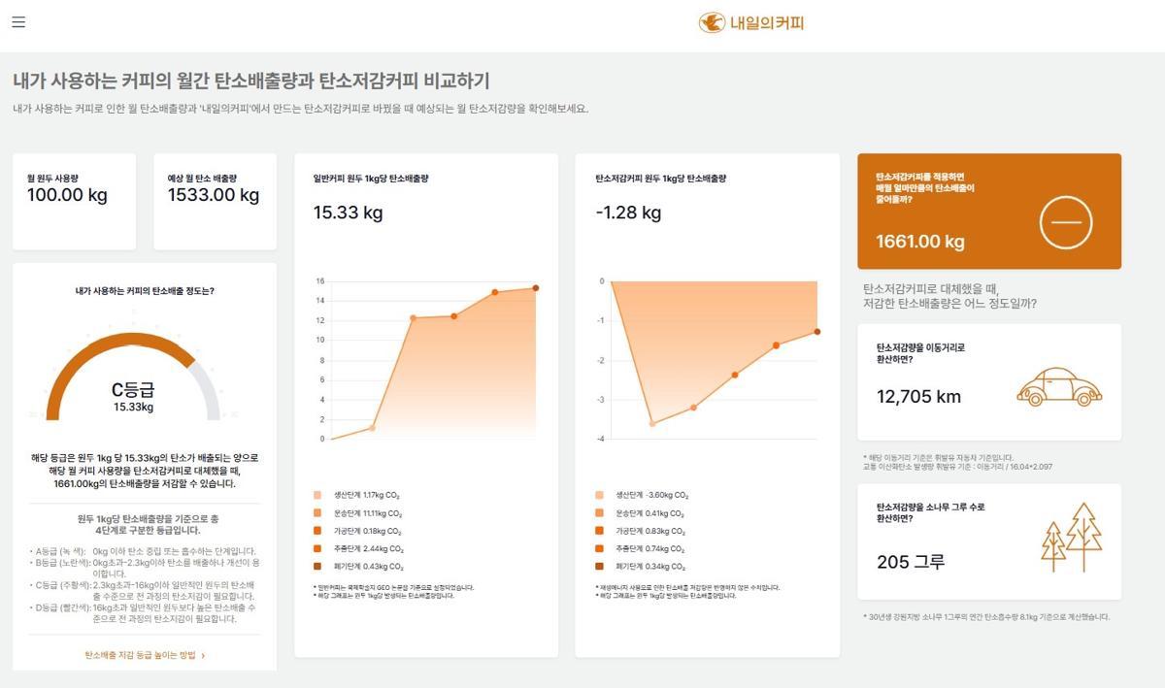
Task: Click the minus circle icon on the orange card
Action: [1065, 222]
